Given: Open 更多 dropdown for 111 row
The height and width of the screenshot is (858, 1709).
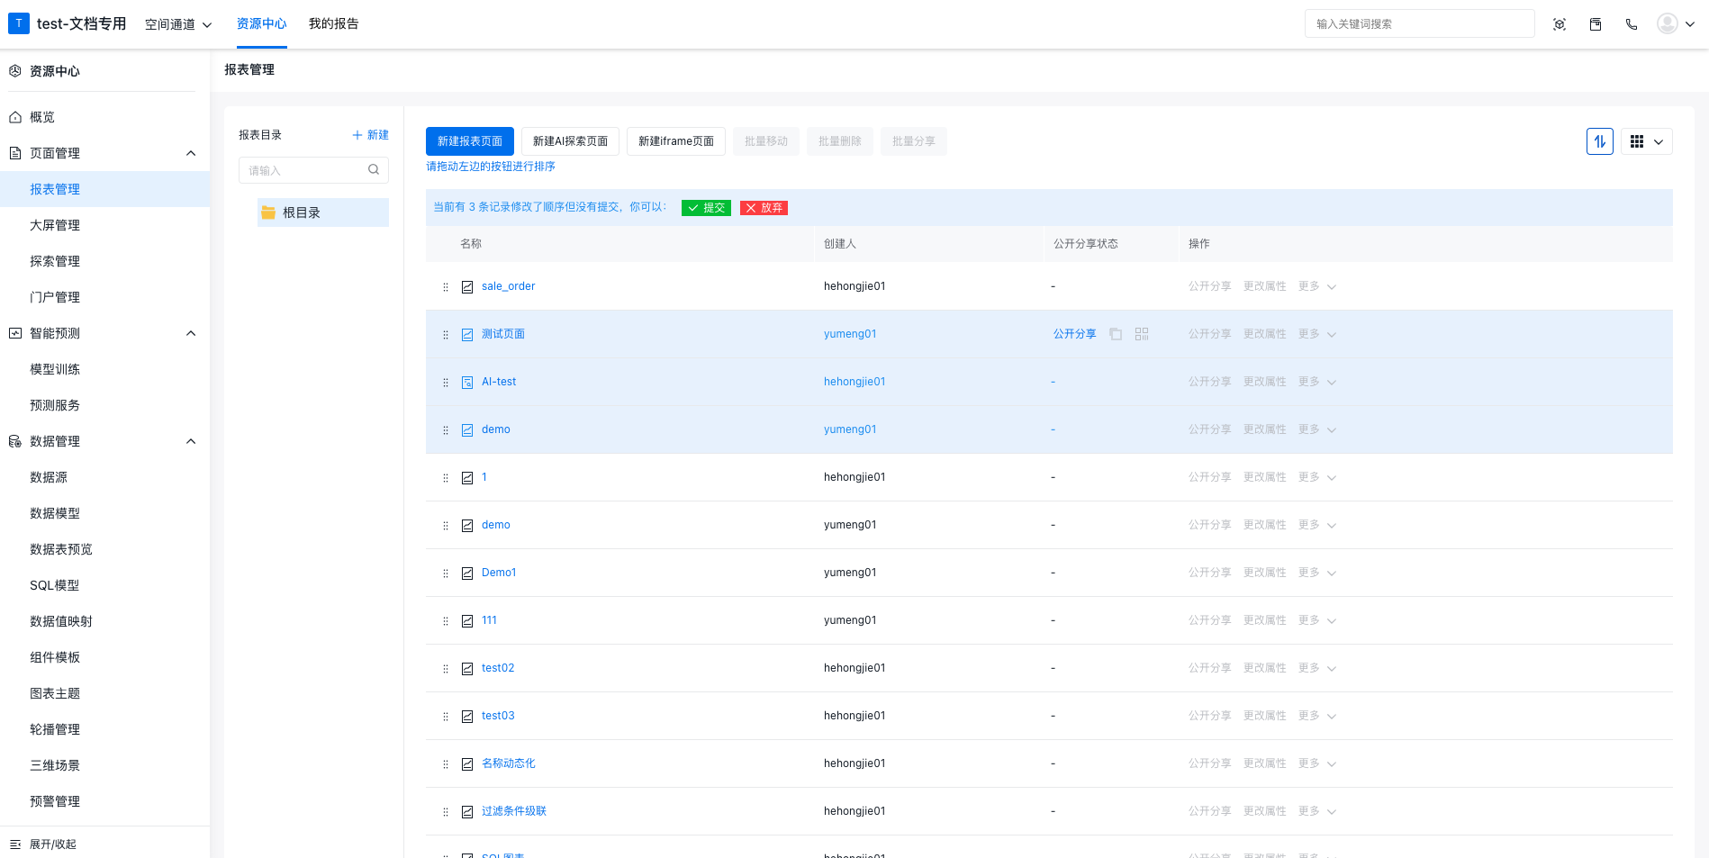Looking at the screenshot, I should 1317,620.
